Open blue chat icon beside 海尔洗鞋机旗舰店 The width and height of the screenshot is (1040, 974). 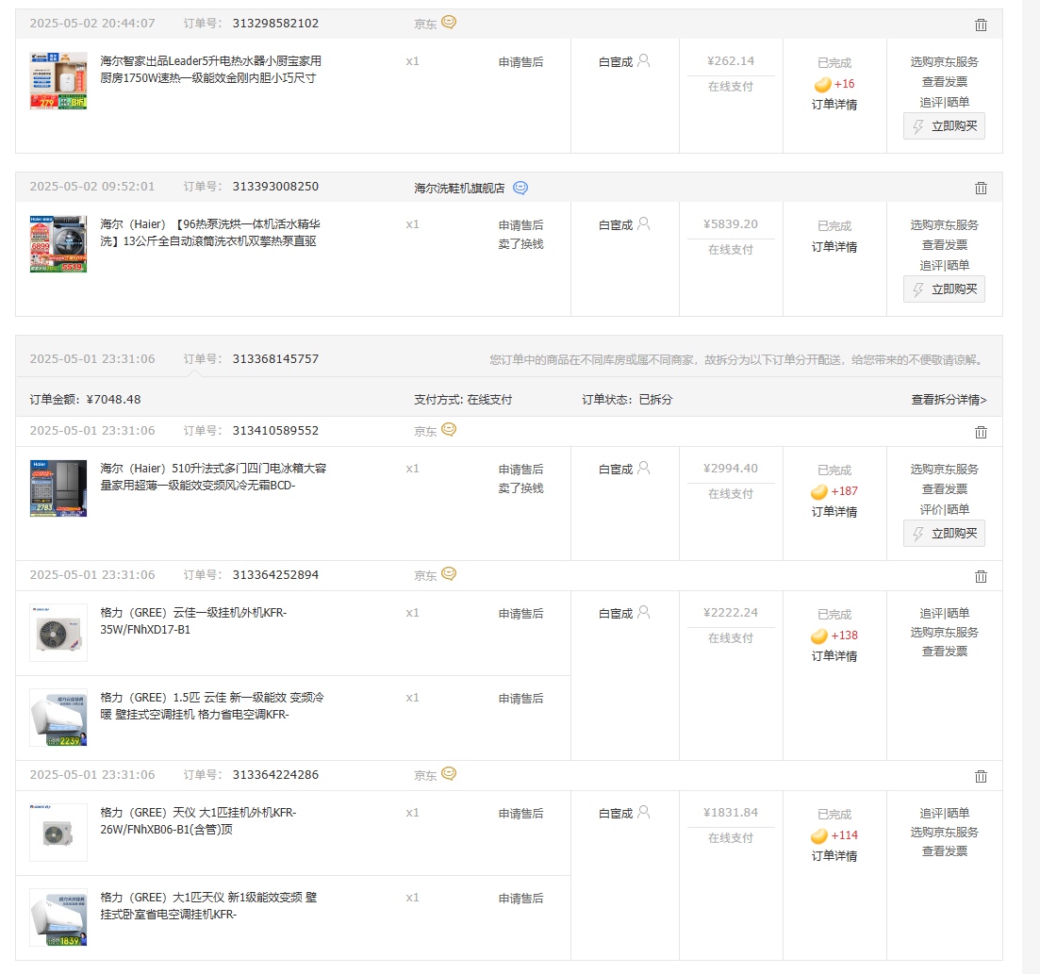click(520, 188)
